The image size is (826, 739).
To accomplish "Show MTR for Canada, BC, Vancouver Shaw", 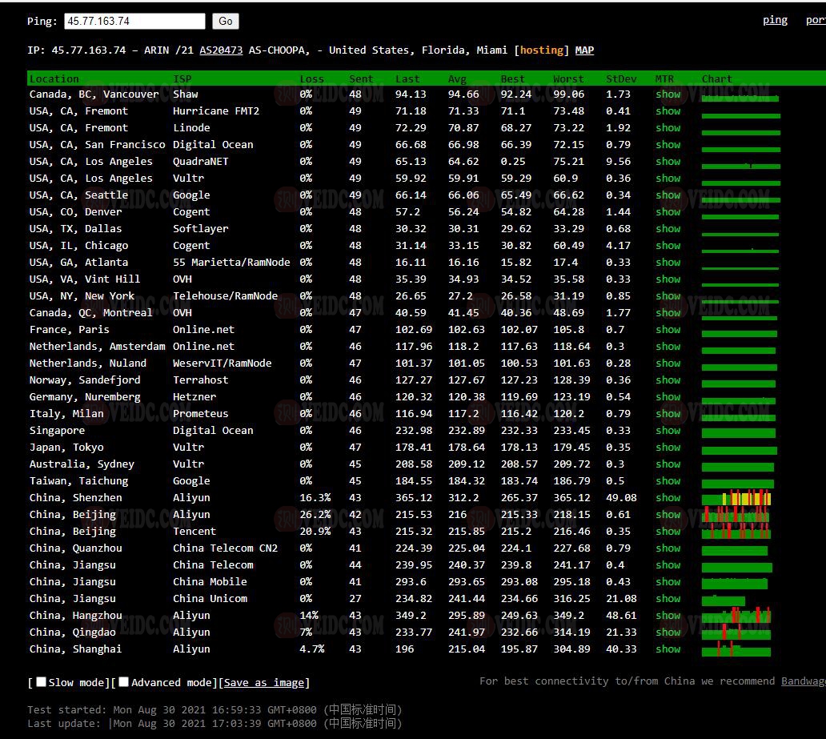I will point(668,94).
